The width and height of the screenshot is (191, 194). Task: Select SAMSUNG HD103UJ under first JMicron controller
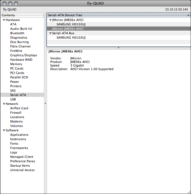71,24
